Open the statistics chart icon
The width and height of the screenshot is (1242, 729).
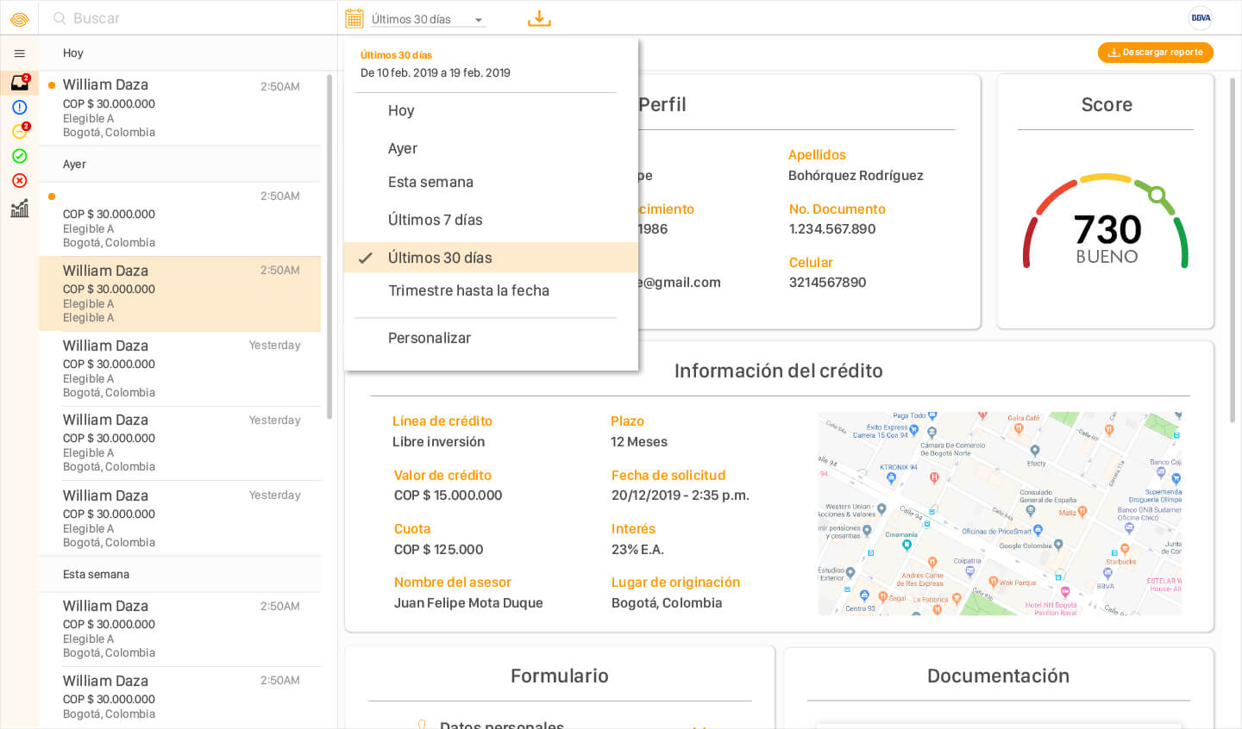19,209
